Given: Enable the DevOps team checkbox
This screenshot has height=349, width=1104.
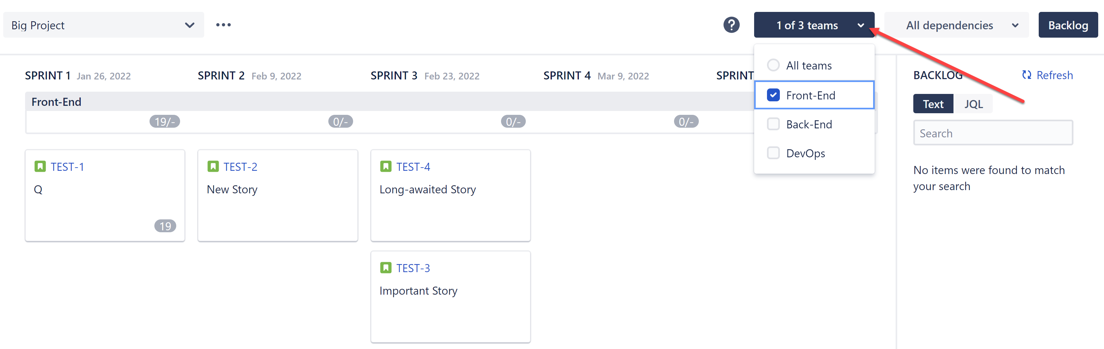Looking at the screenshot, I should click(x=773, y=153).
